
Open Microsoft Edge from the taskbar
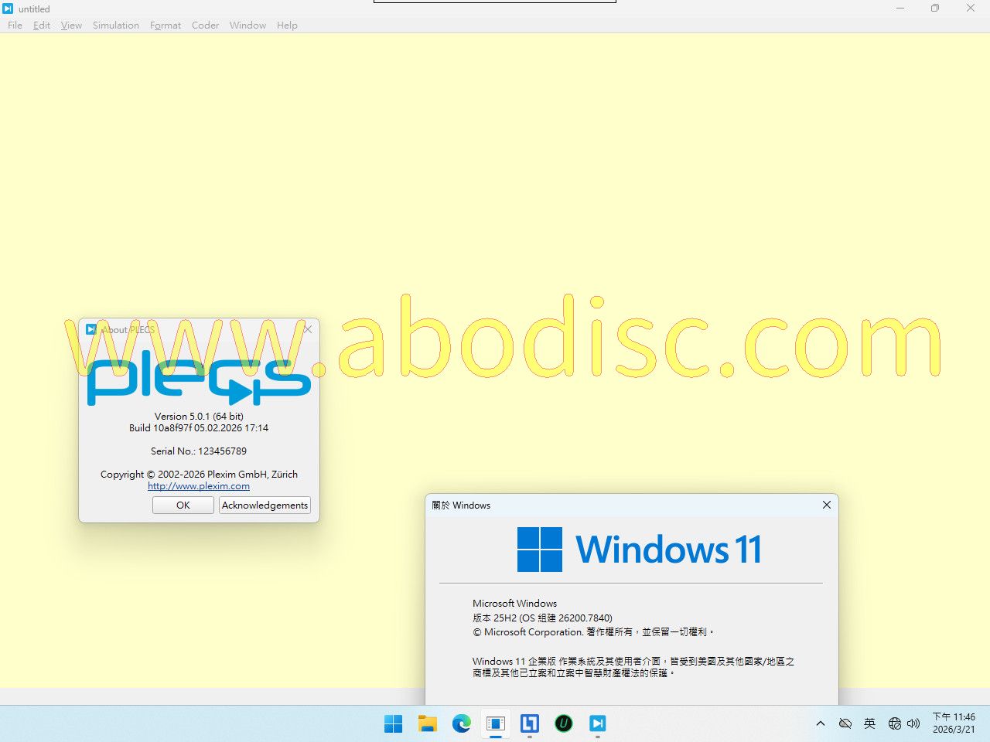(x=462, y=723)
